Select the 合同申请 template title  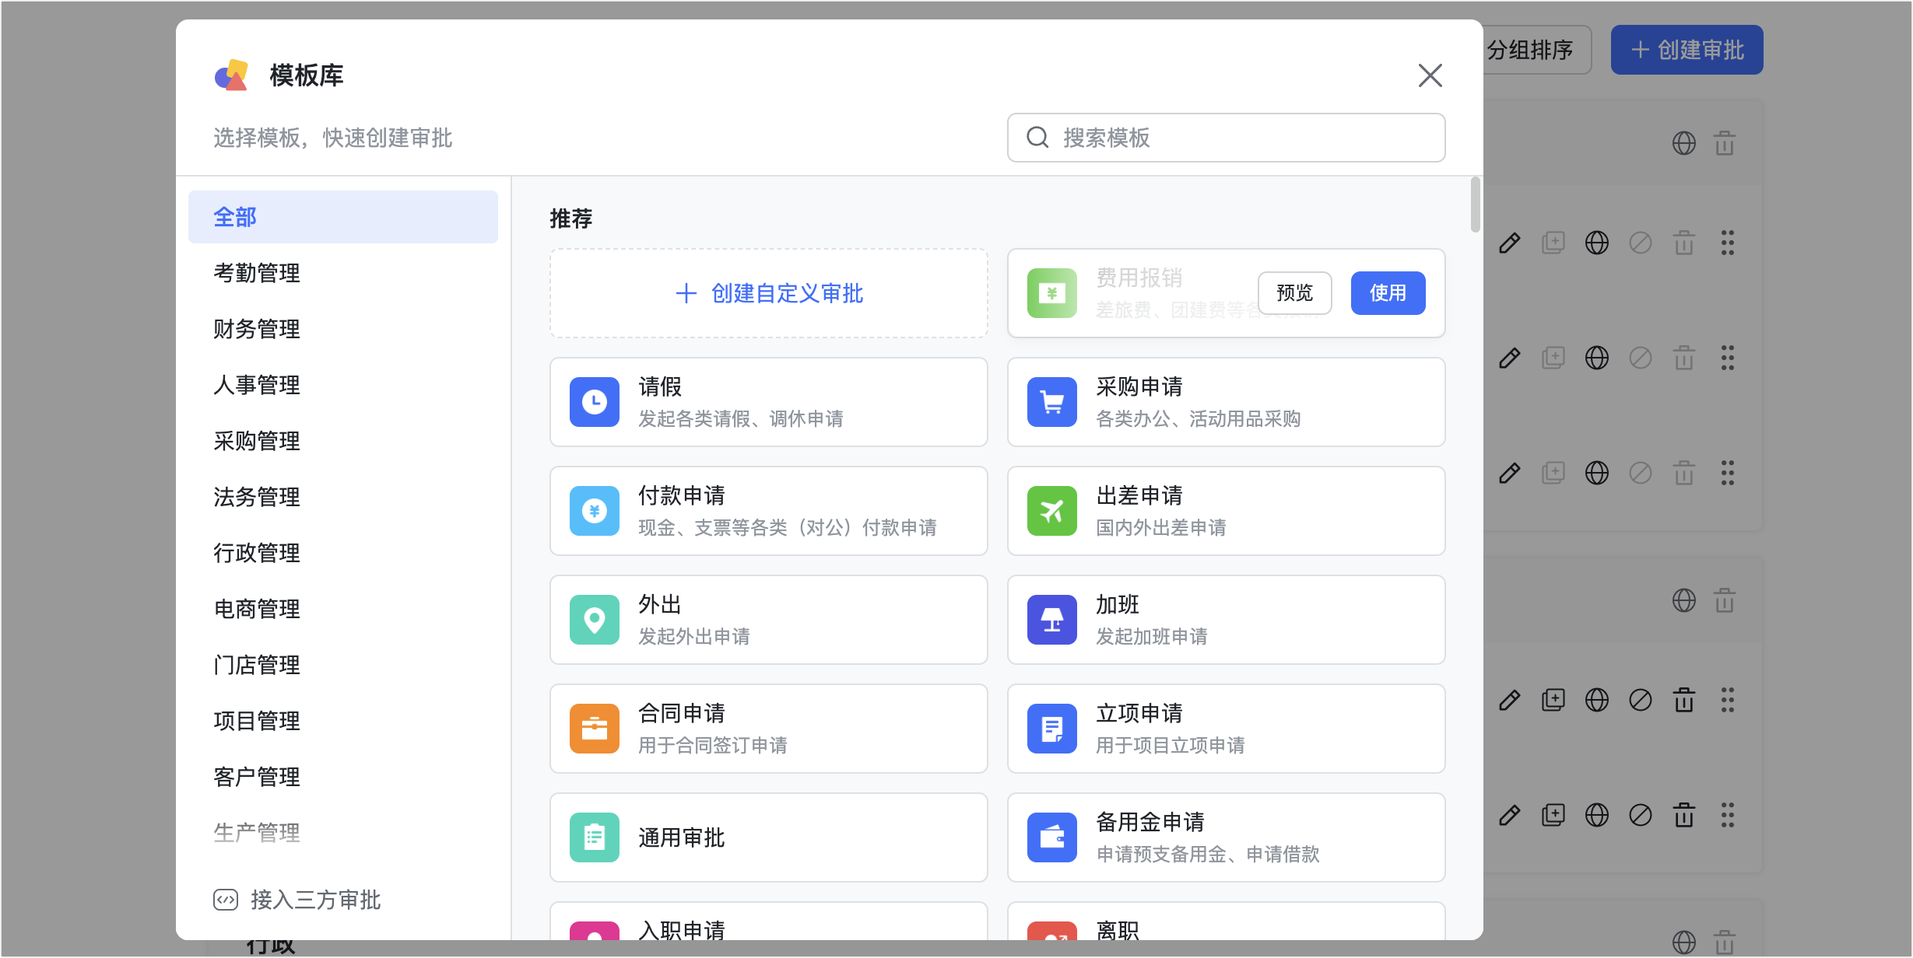tap(682, 713)
